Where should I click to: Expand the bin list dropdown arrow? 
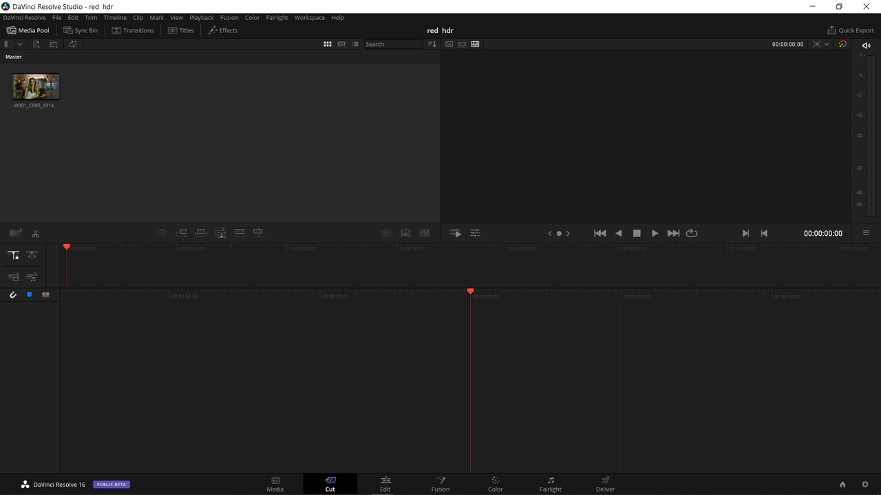20,44
